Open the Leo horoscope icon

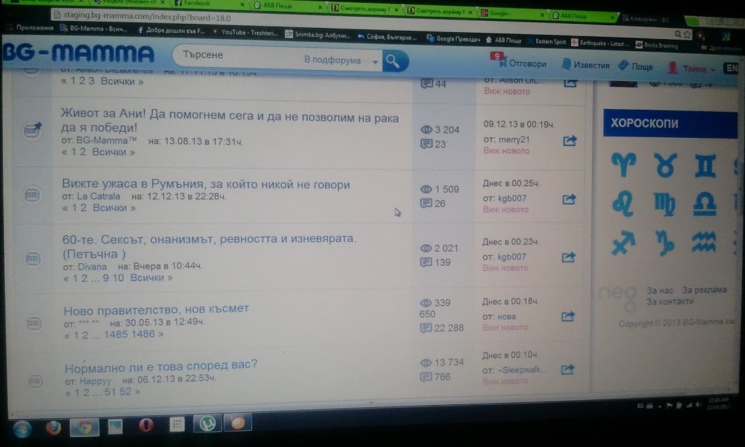pos(623,204)
